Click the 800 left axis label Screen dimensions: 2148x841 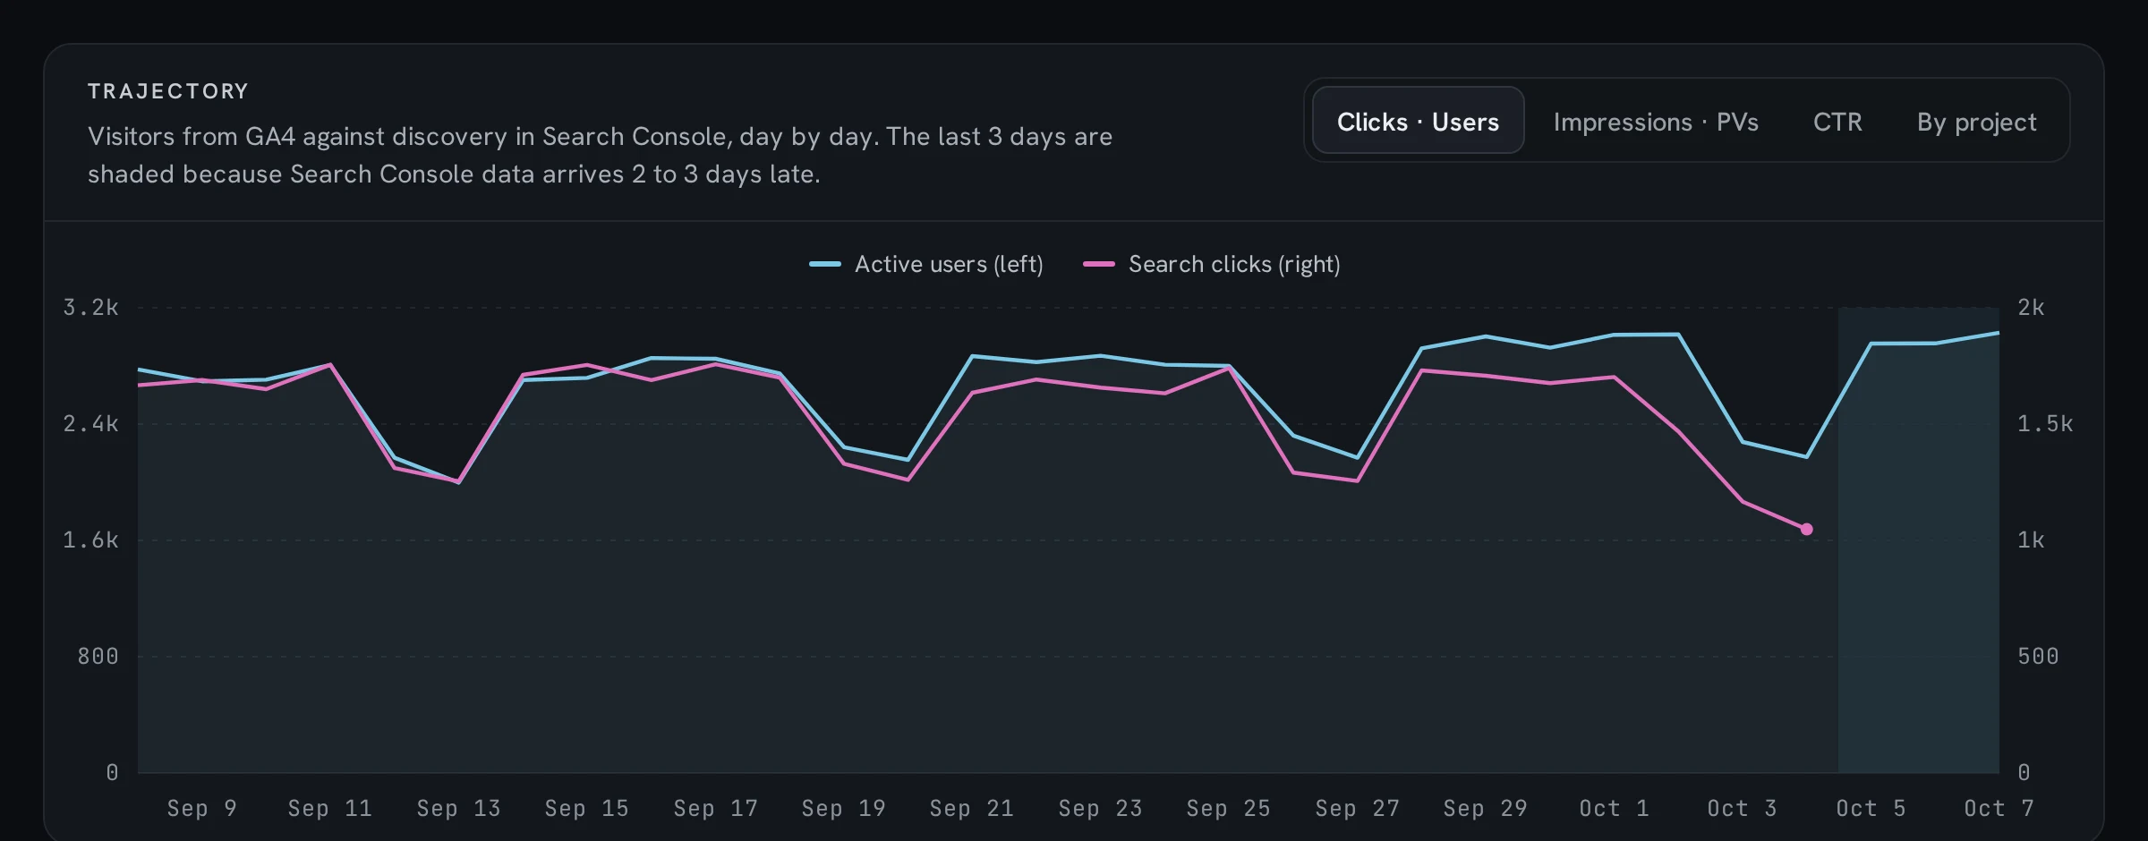click(x=98, y=657)
